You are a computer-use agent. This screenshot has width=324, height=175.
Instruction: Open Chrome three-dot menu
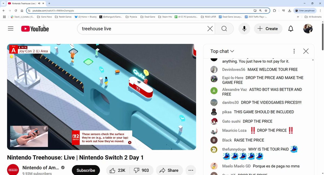point(320,10)
